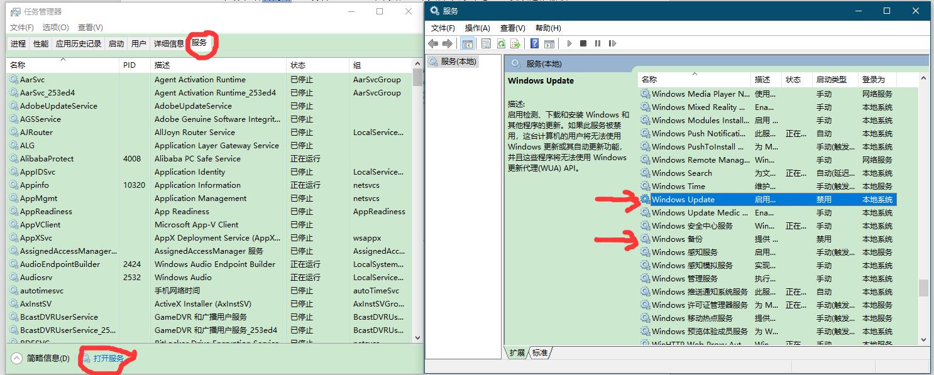Switch to 性能 tab
This screenshot has width=934, height=375.
(41, 43)
